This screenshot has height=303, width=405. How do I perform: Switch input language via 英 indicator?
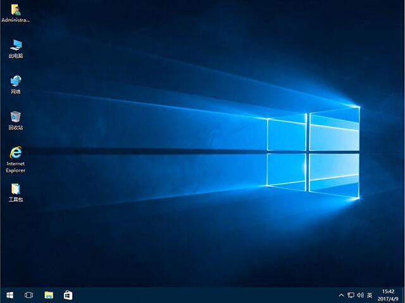[370, 295]
